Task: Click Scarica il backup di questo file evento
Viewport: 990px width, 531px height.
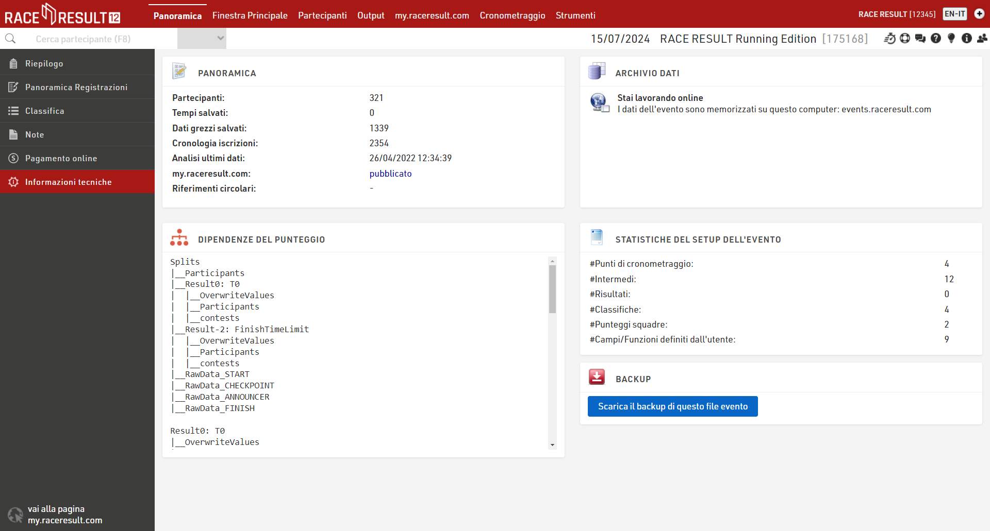Action: [672, 406]
